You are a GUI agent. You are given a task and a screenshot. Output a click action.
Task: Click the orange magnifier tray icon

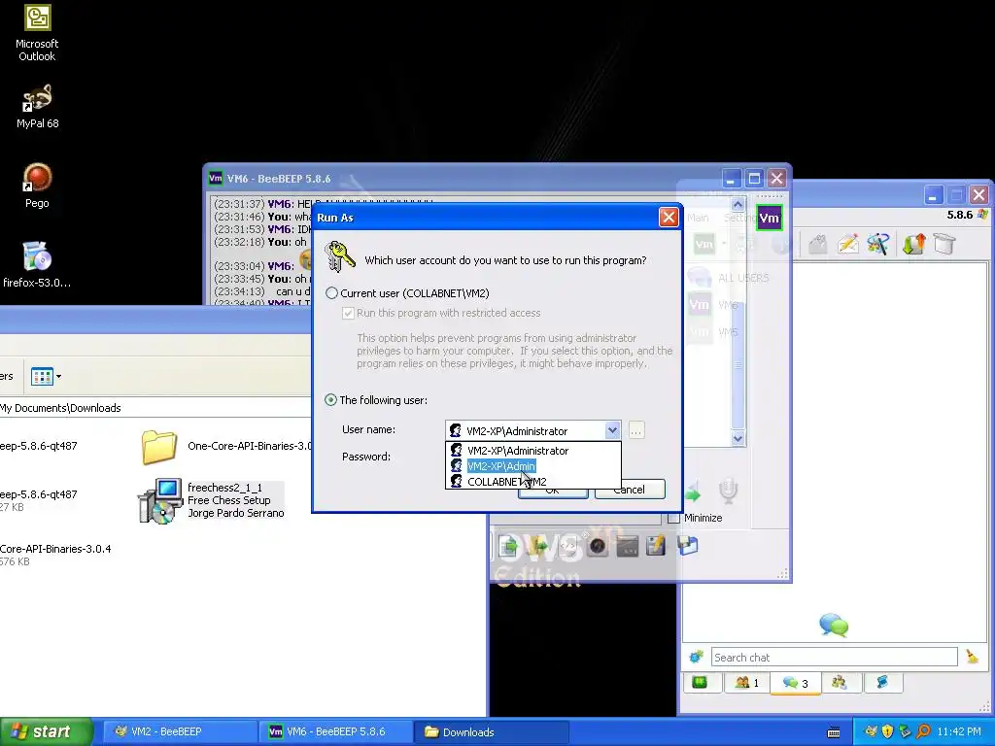(923, 731)
